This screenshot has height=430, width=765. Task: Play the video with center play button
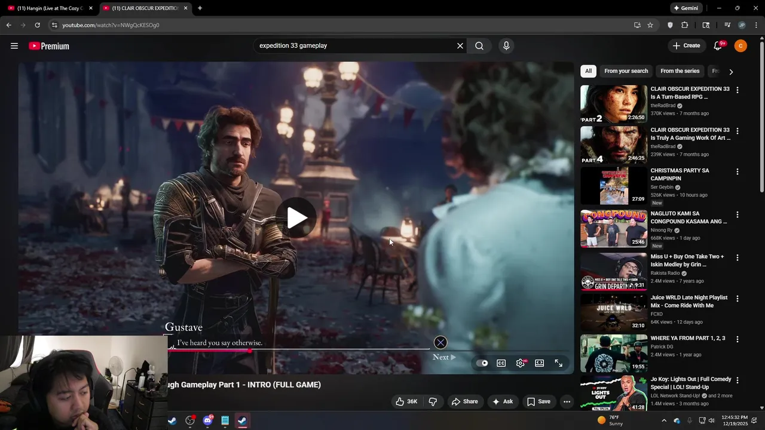(296, 218)
